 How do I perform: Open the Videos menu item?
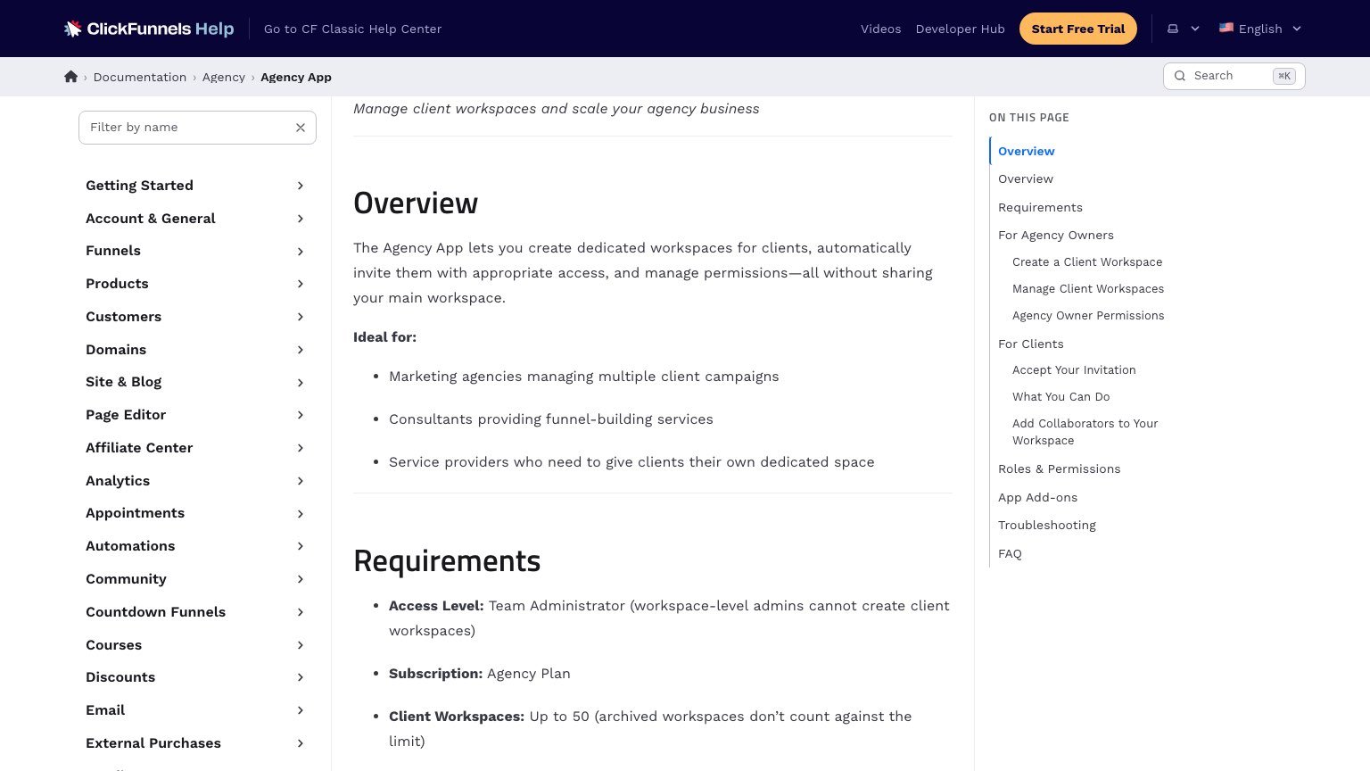(x=880, y=29)
